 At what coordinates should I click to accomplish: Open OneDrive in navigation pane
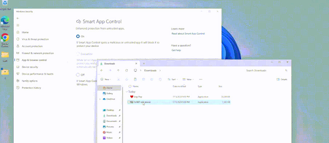pyautogui.click(x=109, y=99)
